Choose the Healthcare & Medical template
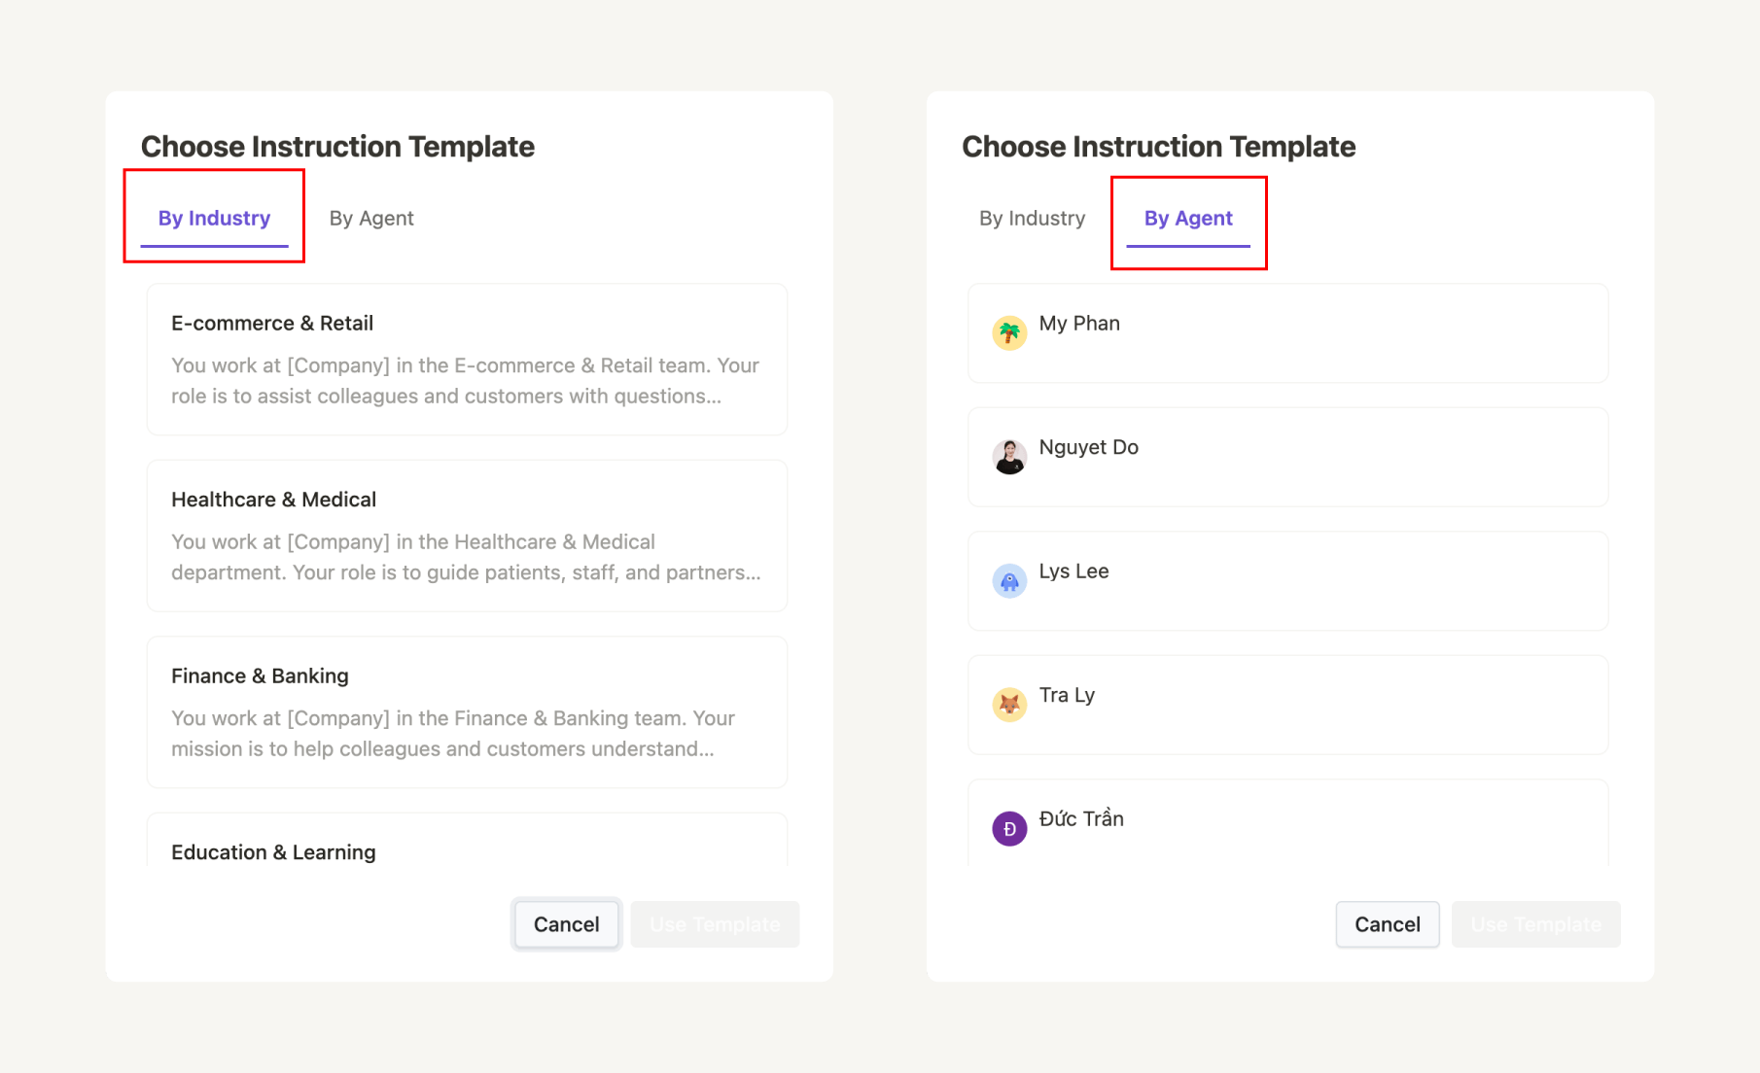 pos(466,536)
